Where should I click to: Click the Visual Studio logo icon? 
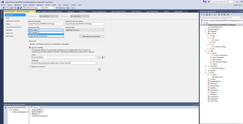pos(2,2)
